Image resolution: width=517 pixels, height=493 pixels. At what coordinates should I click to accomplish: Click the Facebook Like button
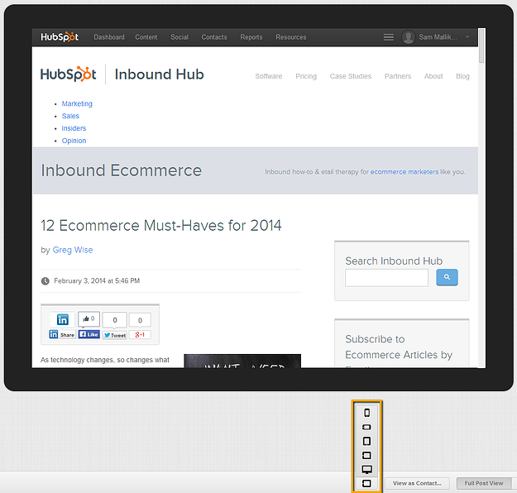point(89,334)
